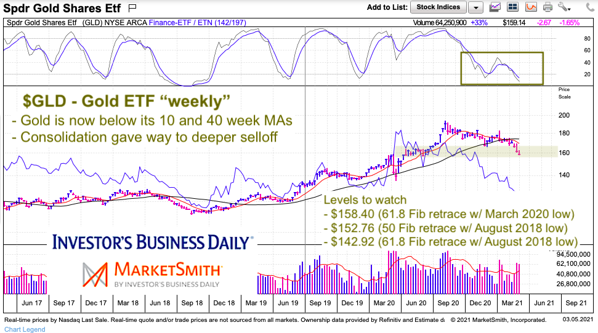Click the -2.67 price change value

[544, 23]
